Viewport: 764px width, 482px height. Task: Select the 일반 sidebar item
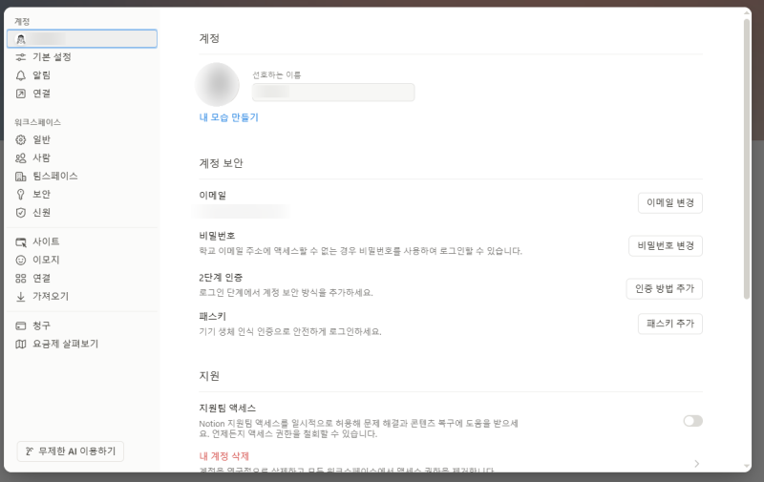click(x=82, y=139)
